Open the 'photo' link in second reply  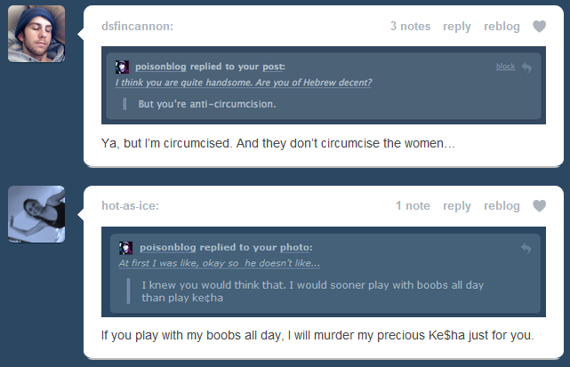click(295, 247)
